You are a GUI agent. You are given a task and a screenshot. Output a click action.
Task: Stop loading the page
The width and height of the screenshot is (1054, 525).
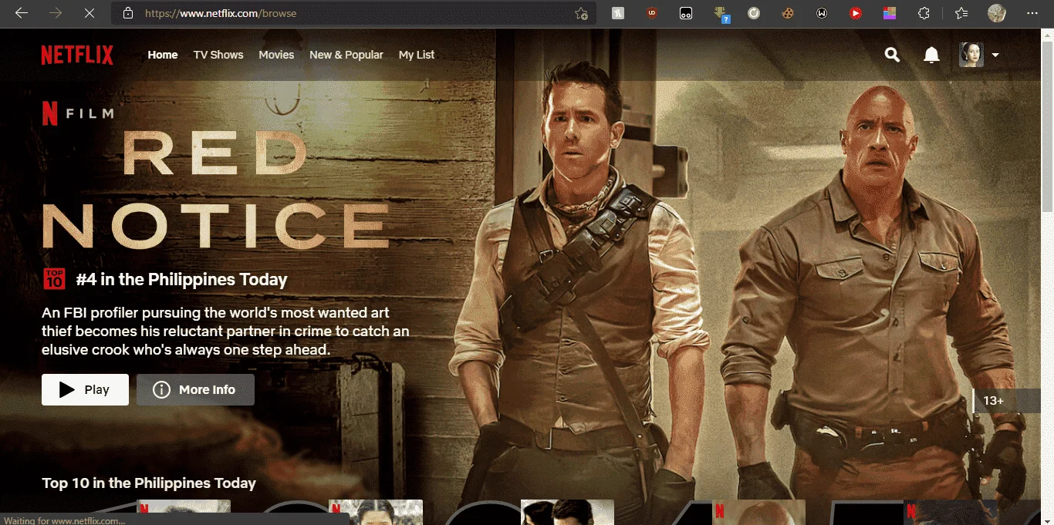(89, 13)
